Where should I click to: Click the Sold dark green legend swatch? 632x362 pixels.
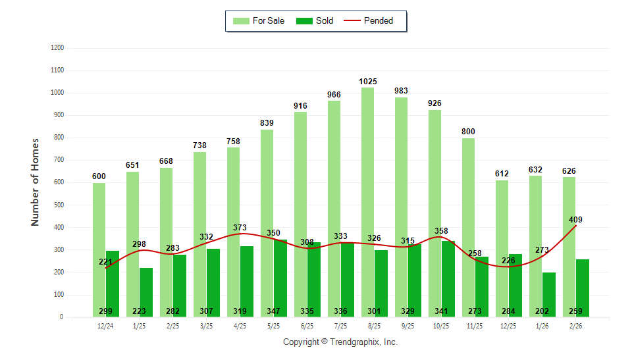point(304,21)
